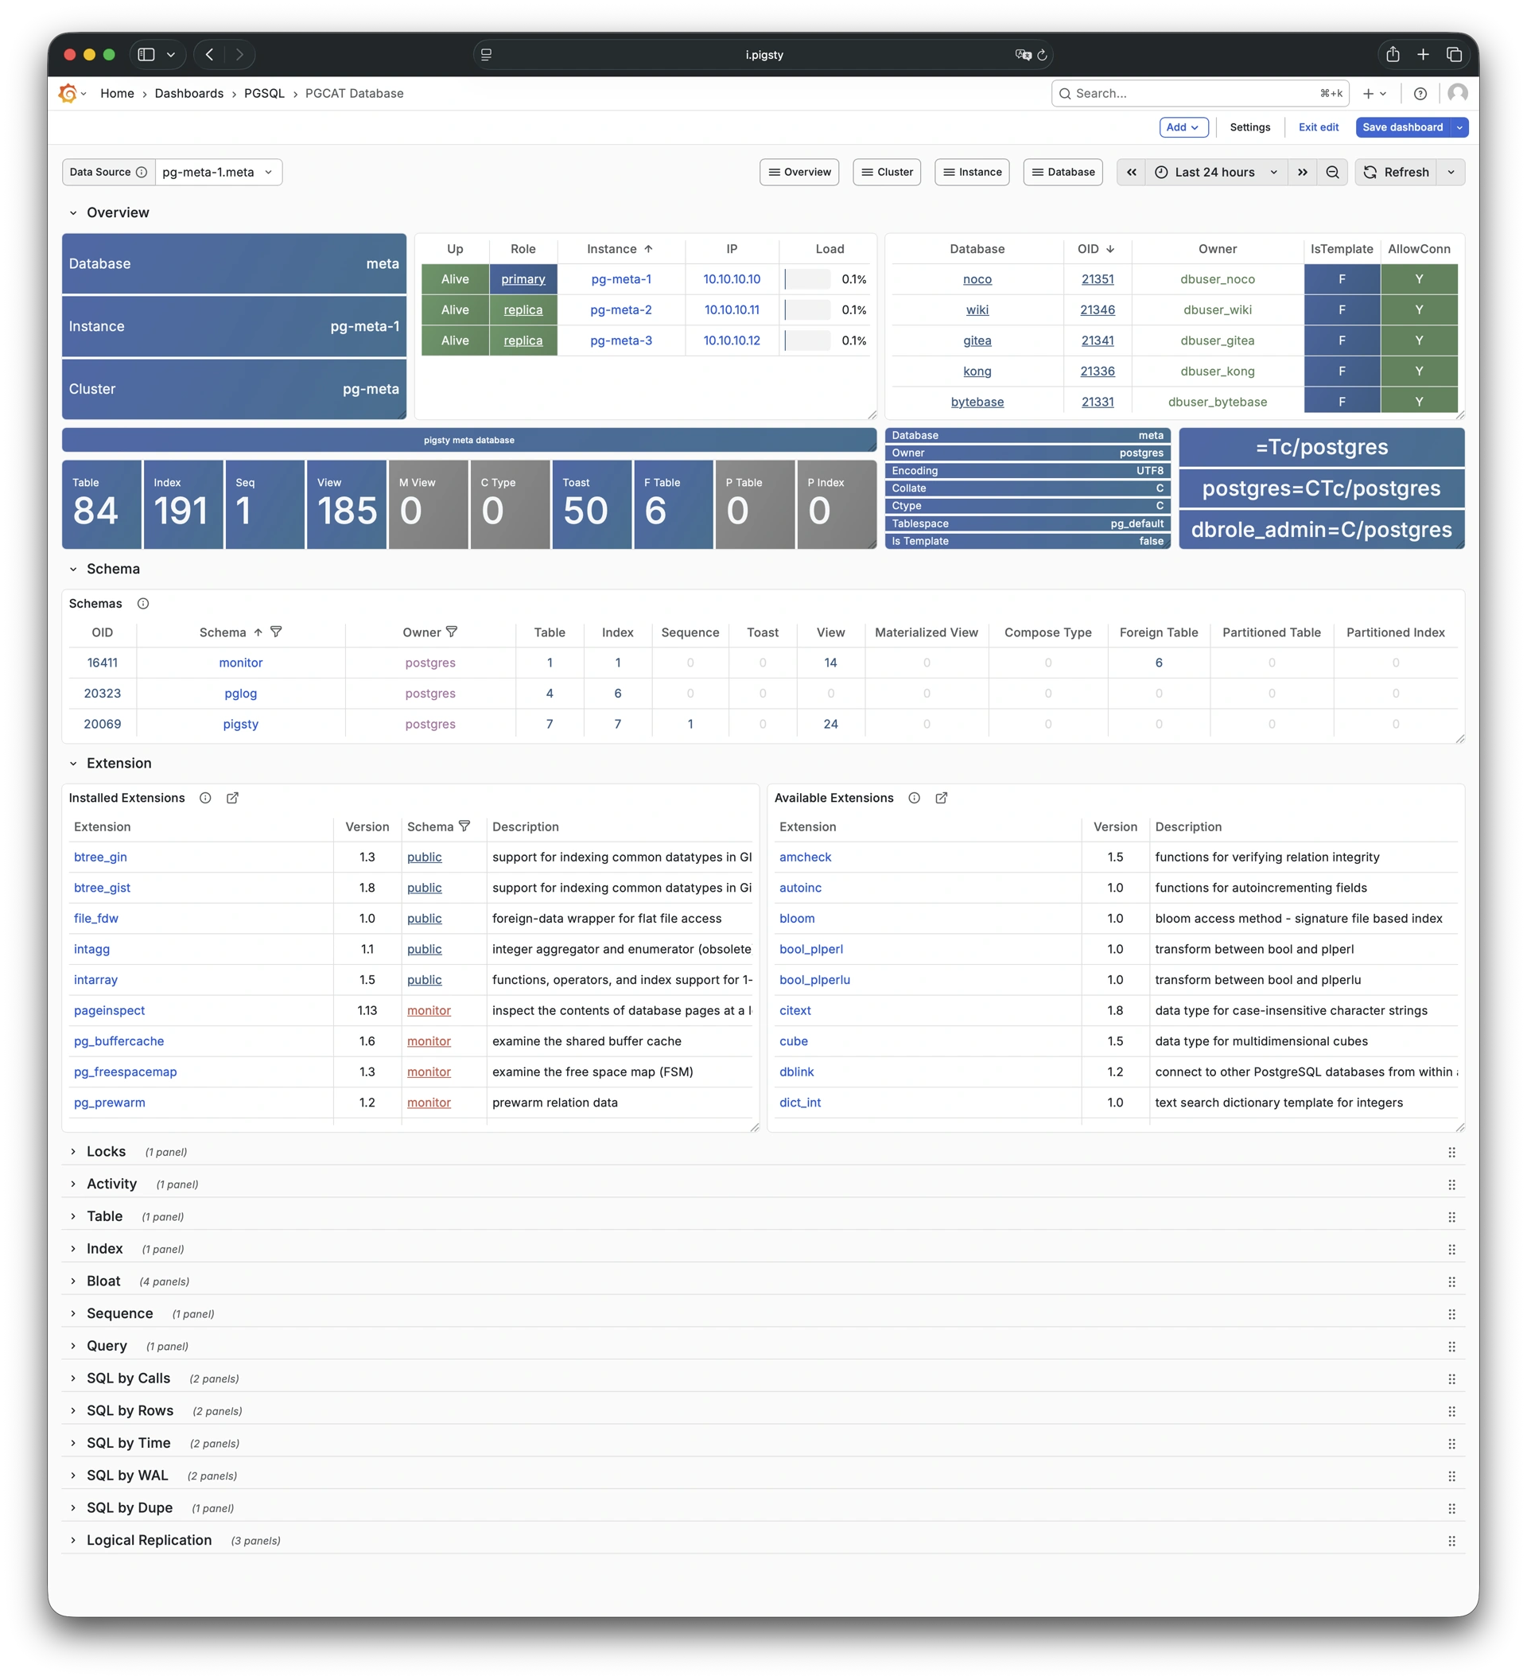Open your user profile avatar

coord(1458,93)
